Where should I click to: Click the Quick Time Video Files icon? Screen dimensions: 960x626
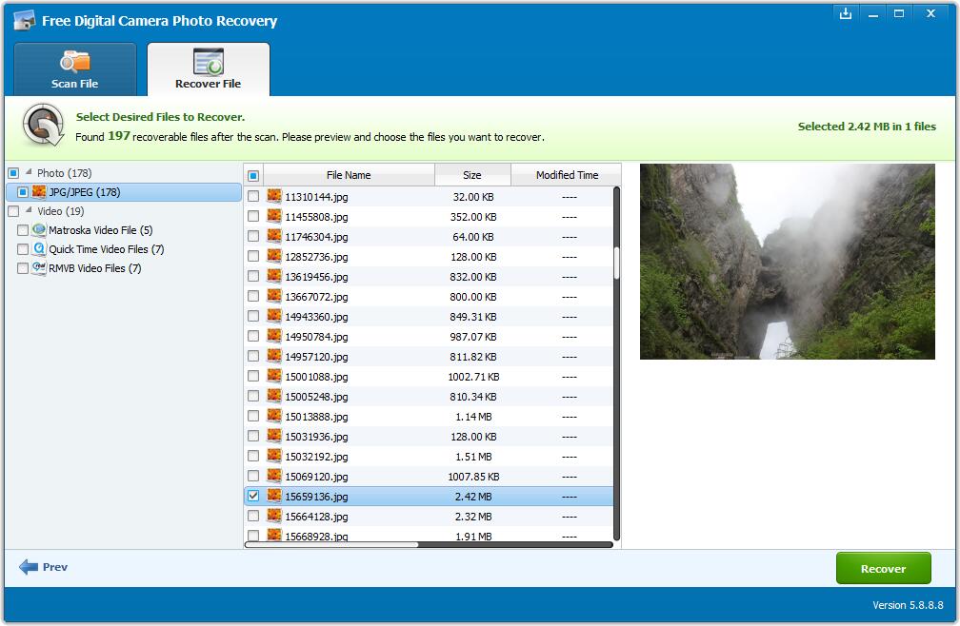coord(39,249)
